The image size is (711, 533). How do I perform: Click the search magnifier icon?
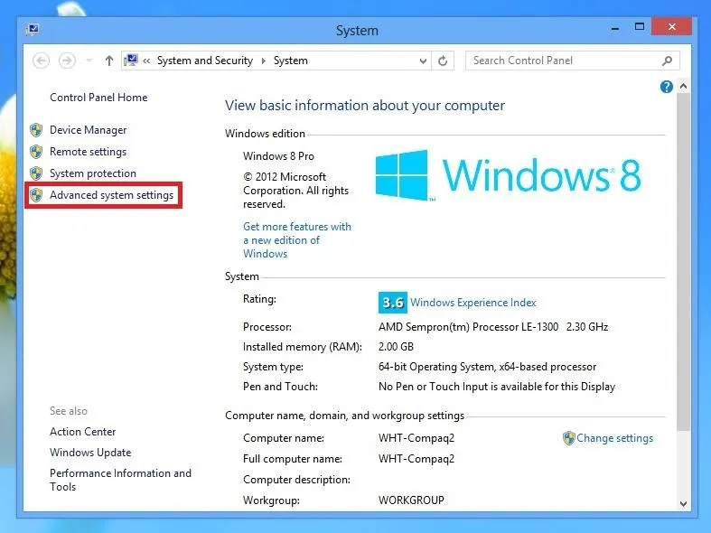[x=667, y=61]
